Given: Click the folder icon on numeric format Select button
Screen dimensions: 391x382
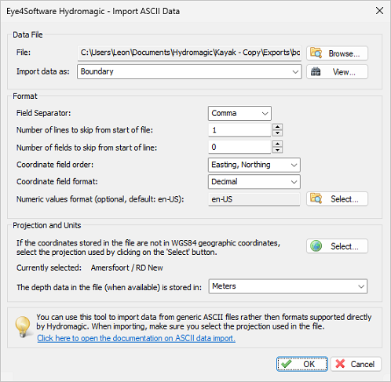Looking at the screenshot, I should click(316, 198).
